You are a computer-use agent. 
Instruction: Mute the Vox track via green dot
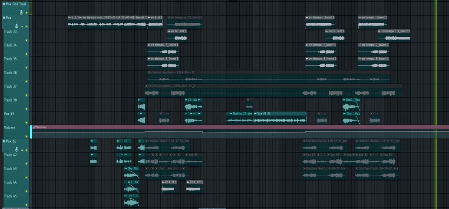(26, 26)
